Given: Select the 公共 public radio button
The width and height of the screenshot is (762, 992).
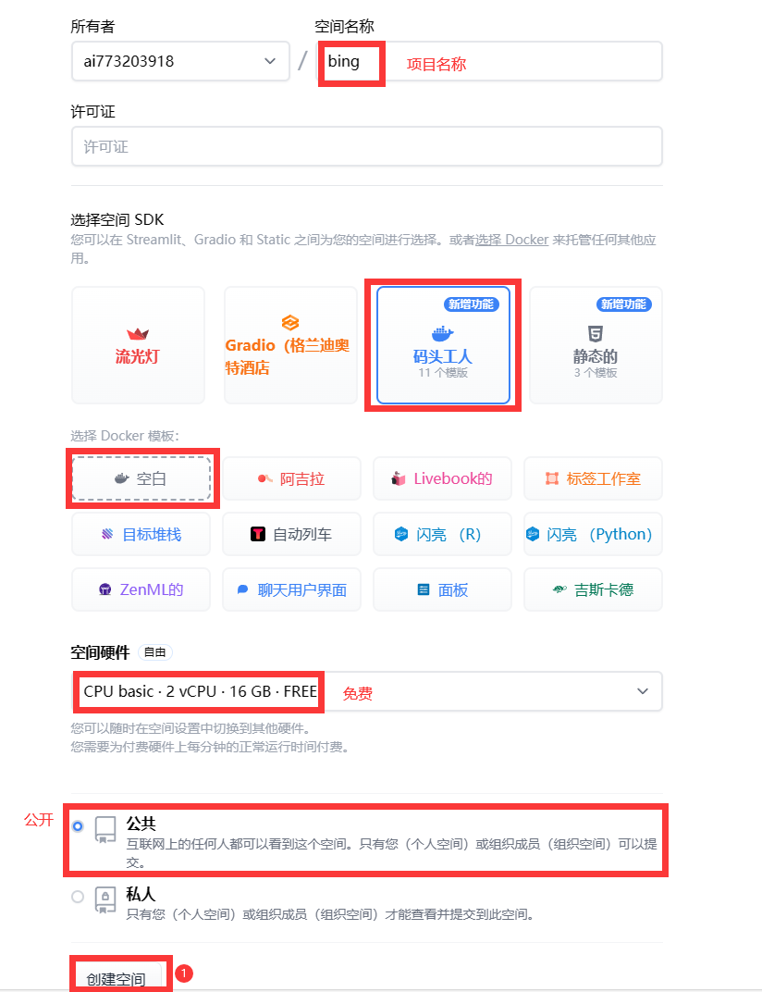Looking at the screenshot, I should (x=78, y=826).
